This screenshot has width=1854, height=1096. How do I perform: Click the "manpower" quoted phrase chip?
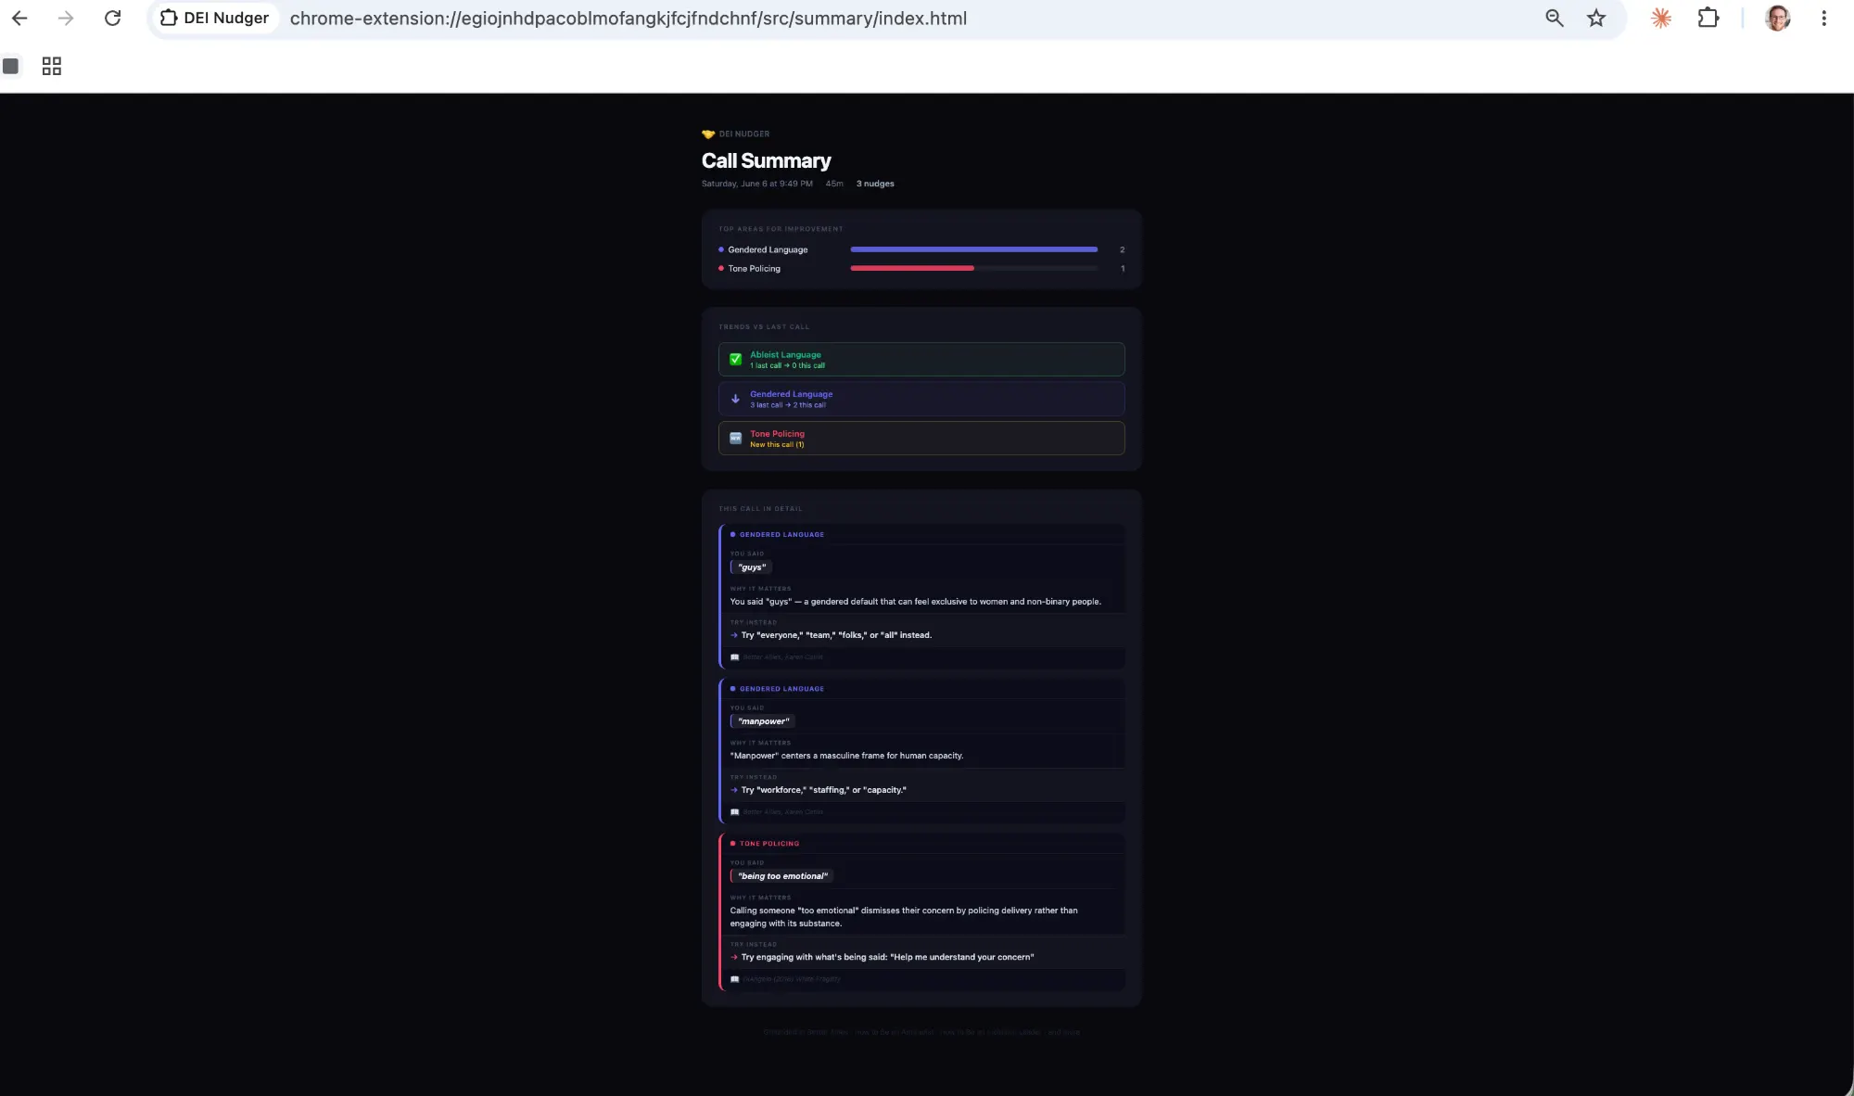click(763, 721)
